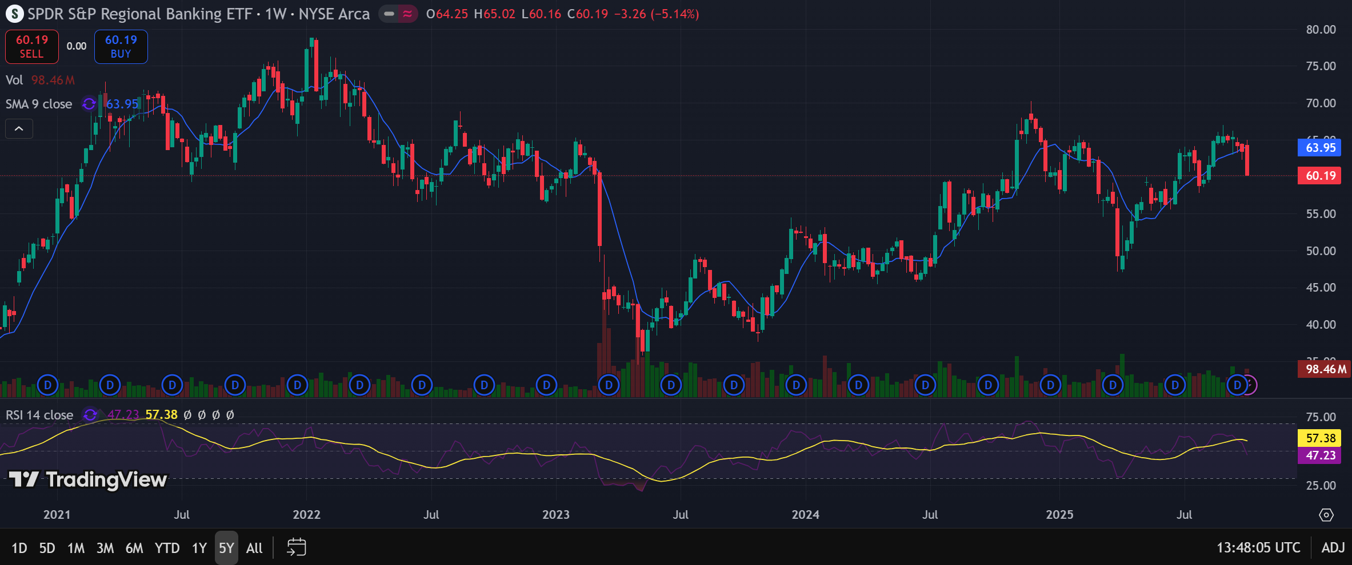Screen dimensions: 1352x565
Task: Click the 75.00 RSI axis label
Action: click(x=1321, y=417)
